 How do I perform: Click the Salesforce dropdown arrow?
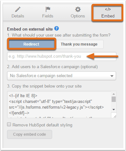[112, 76]
